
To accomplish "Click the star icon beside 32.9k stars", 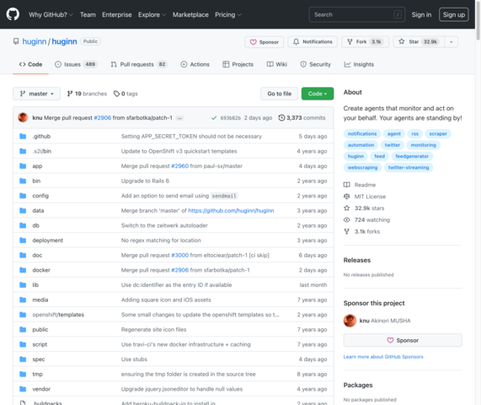I will pyautogui.click(x=346, y=208).
